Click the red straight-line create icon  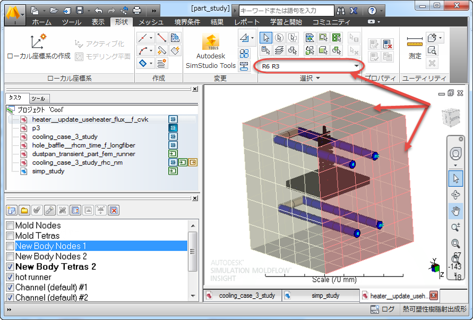pyautogui.click(x=162, y=38)
